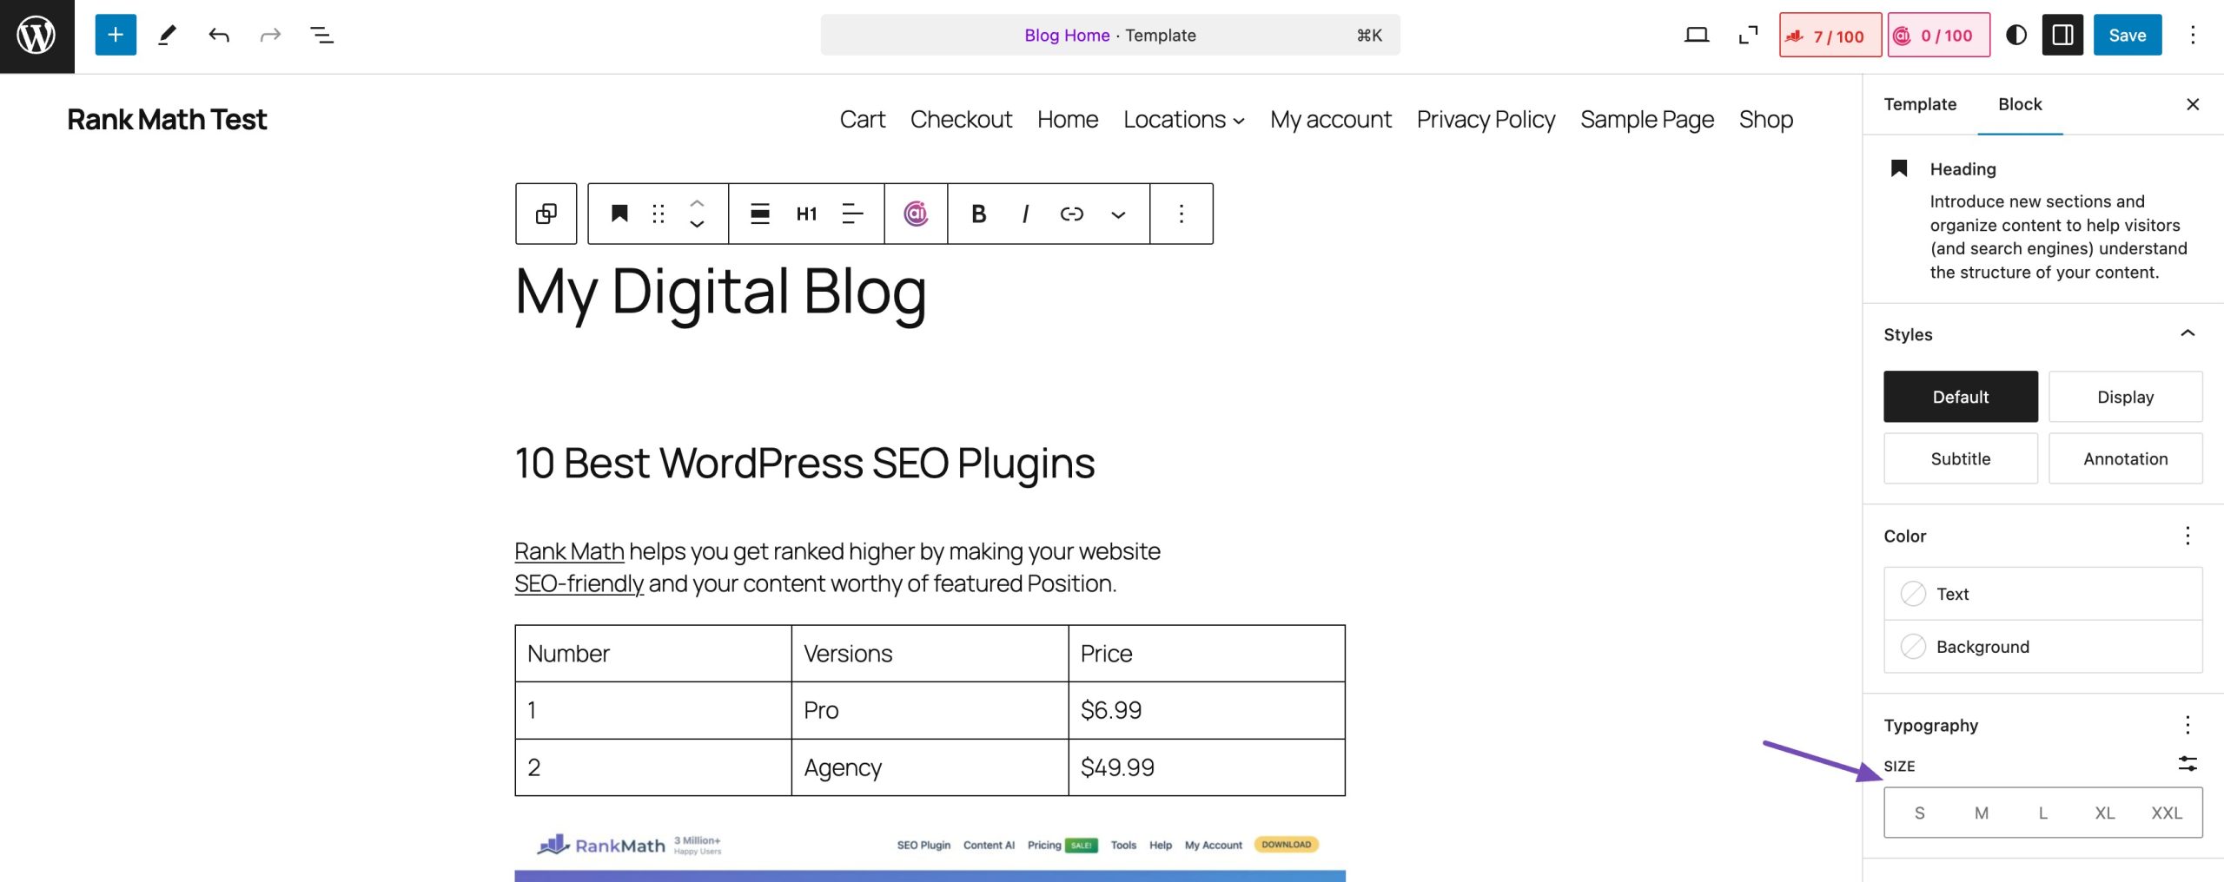
Task: Change the block alignment width
Action: [x=760, y=214]
